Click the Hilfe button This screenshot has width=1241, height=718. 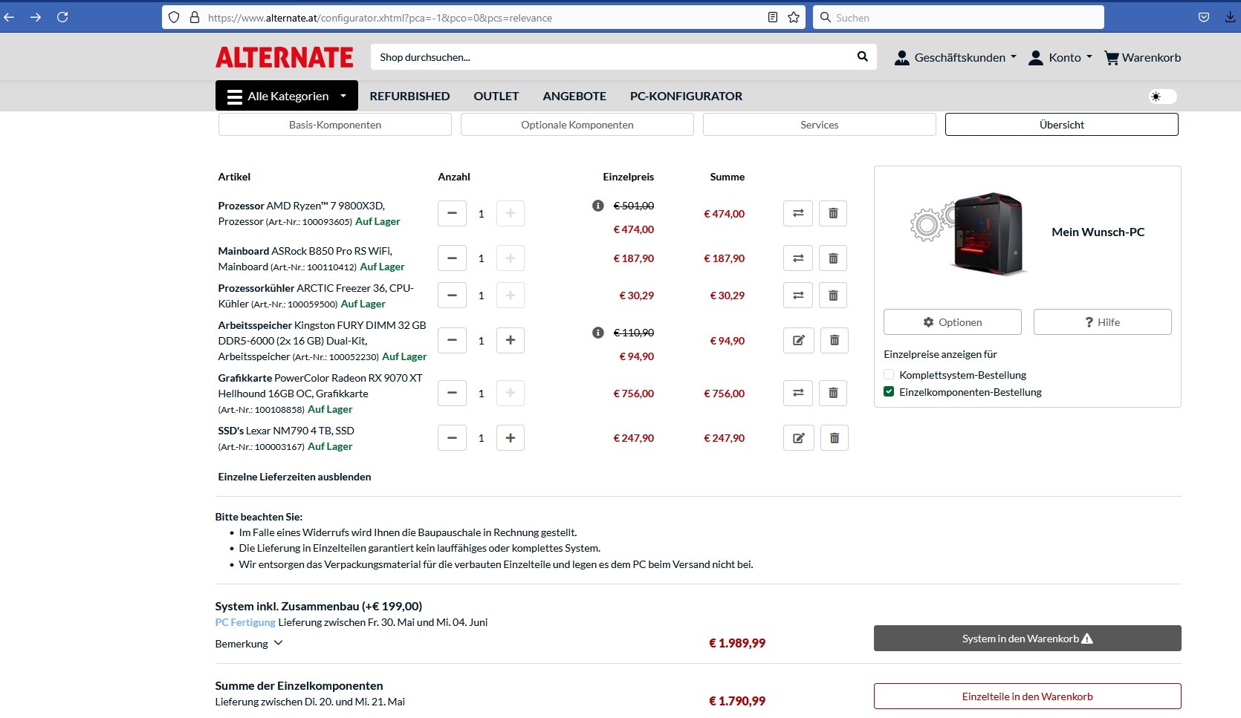tap(1103, 322)
